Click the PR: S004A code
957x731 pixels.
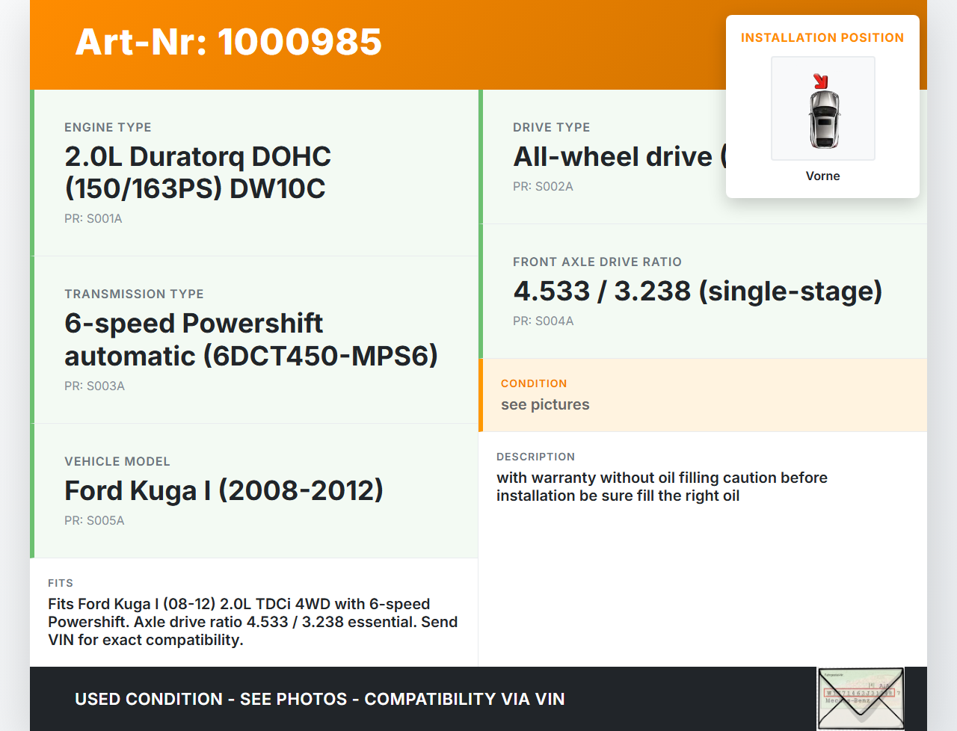point(543,321)
